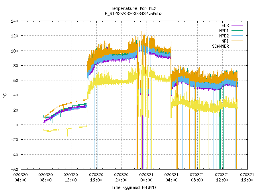Click the 070320 04:00 x-axis tick label
This screenshot has height=191, width=255.
click(x=20, y=177)
